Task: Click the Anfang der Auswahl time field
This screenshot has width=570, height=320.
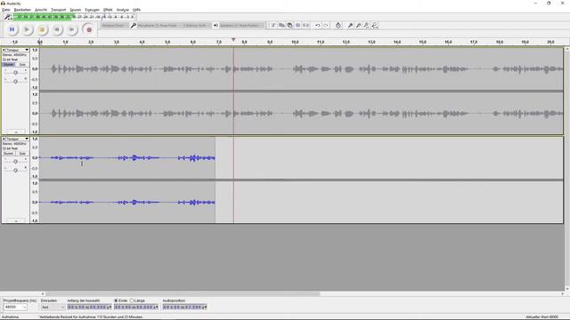Action: pyautogui.click(x=89, y=307)
